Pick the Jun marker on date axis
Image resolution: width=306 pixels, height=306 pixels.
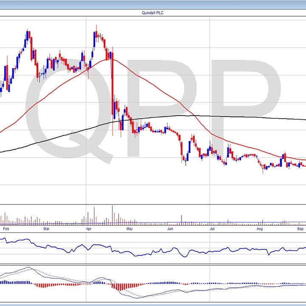[x=170, y=228]
